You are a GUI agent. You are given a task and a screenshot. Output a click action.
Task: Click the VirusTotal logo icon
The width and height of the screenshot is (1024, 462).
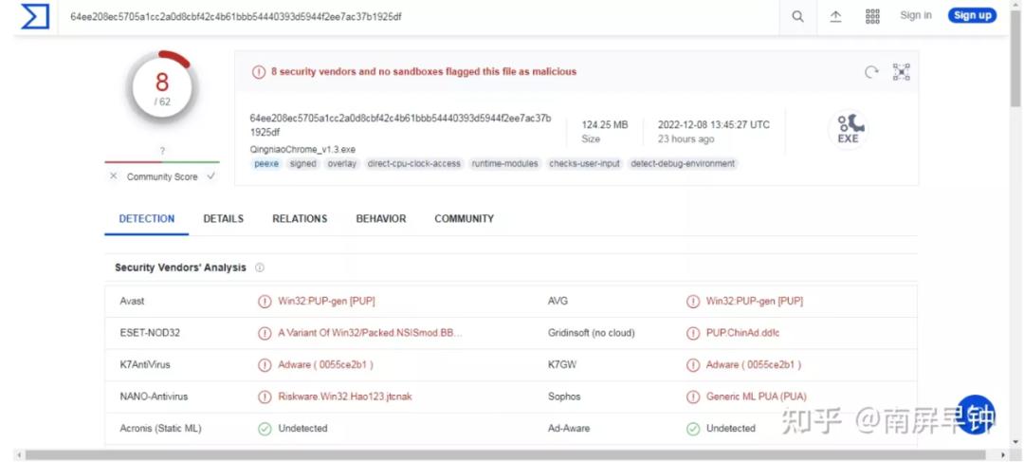click(x=35, y=16)
